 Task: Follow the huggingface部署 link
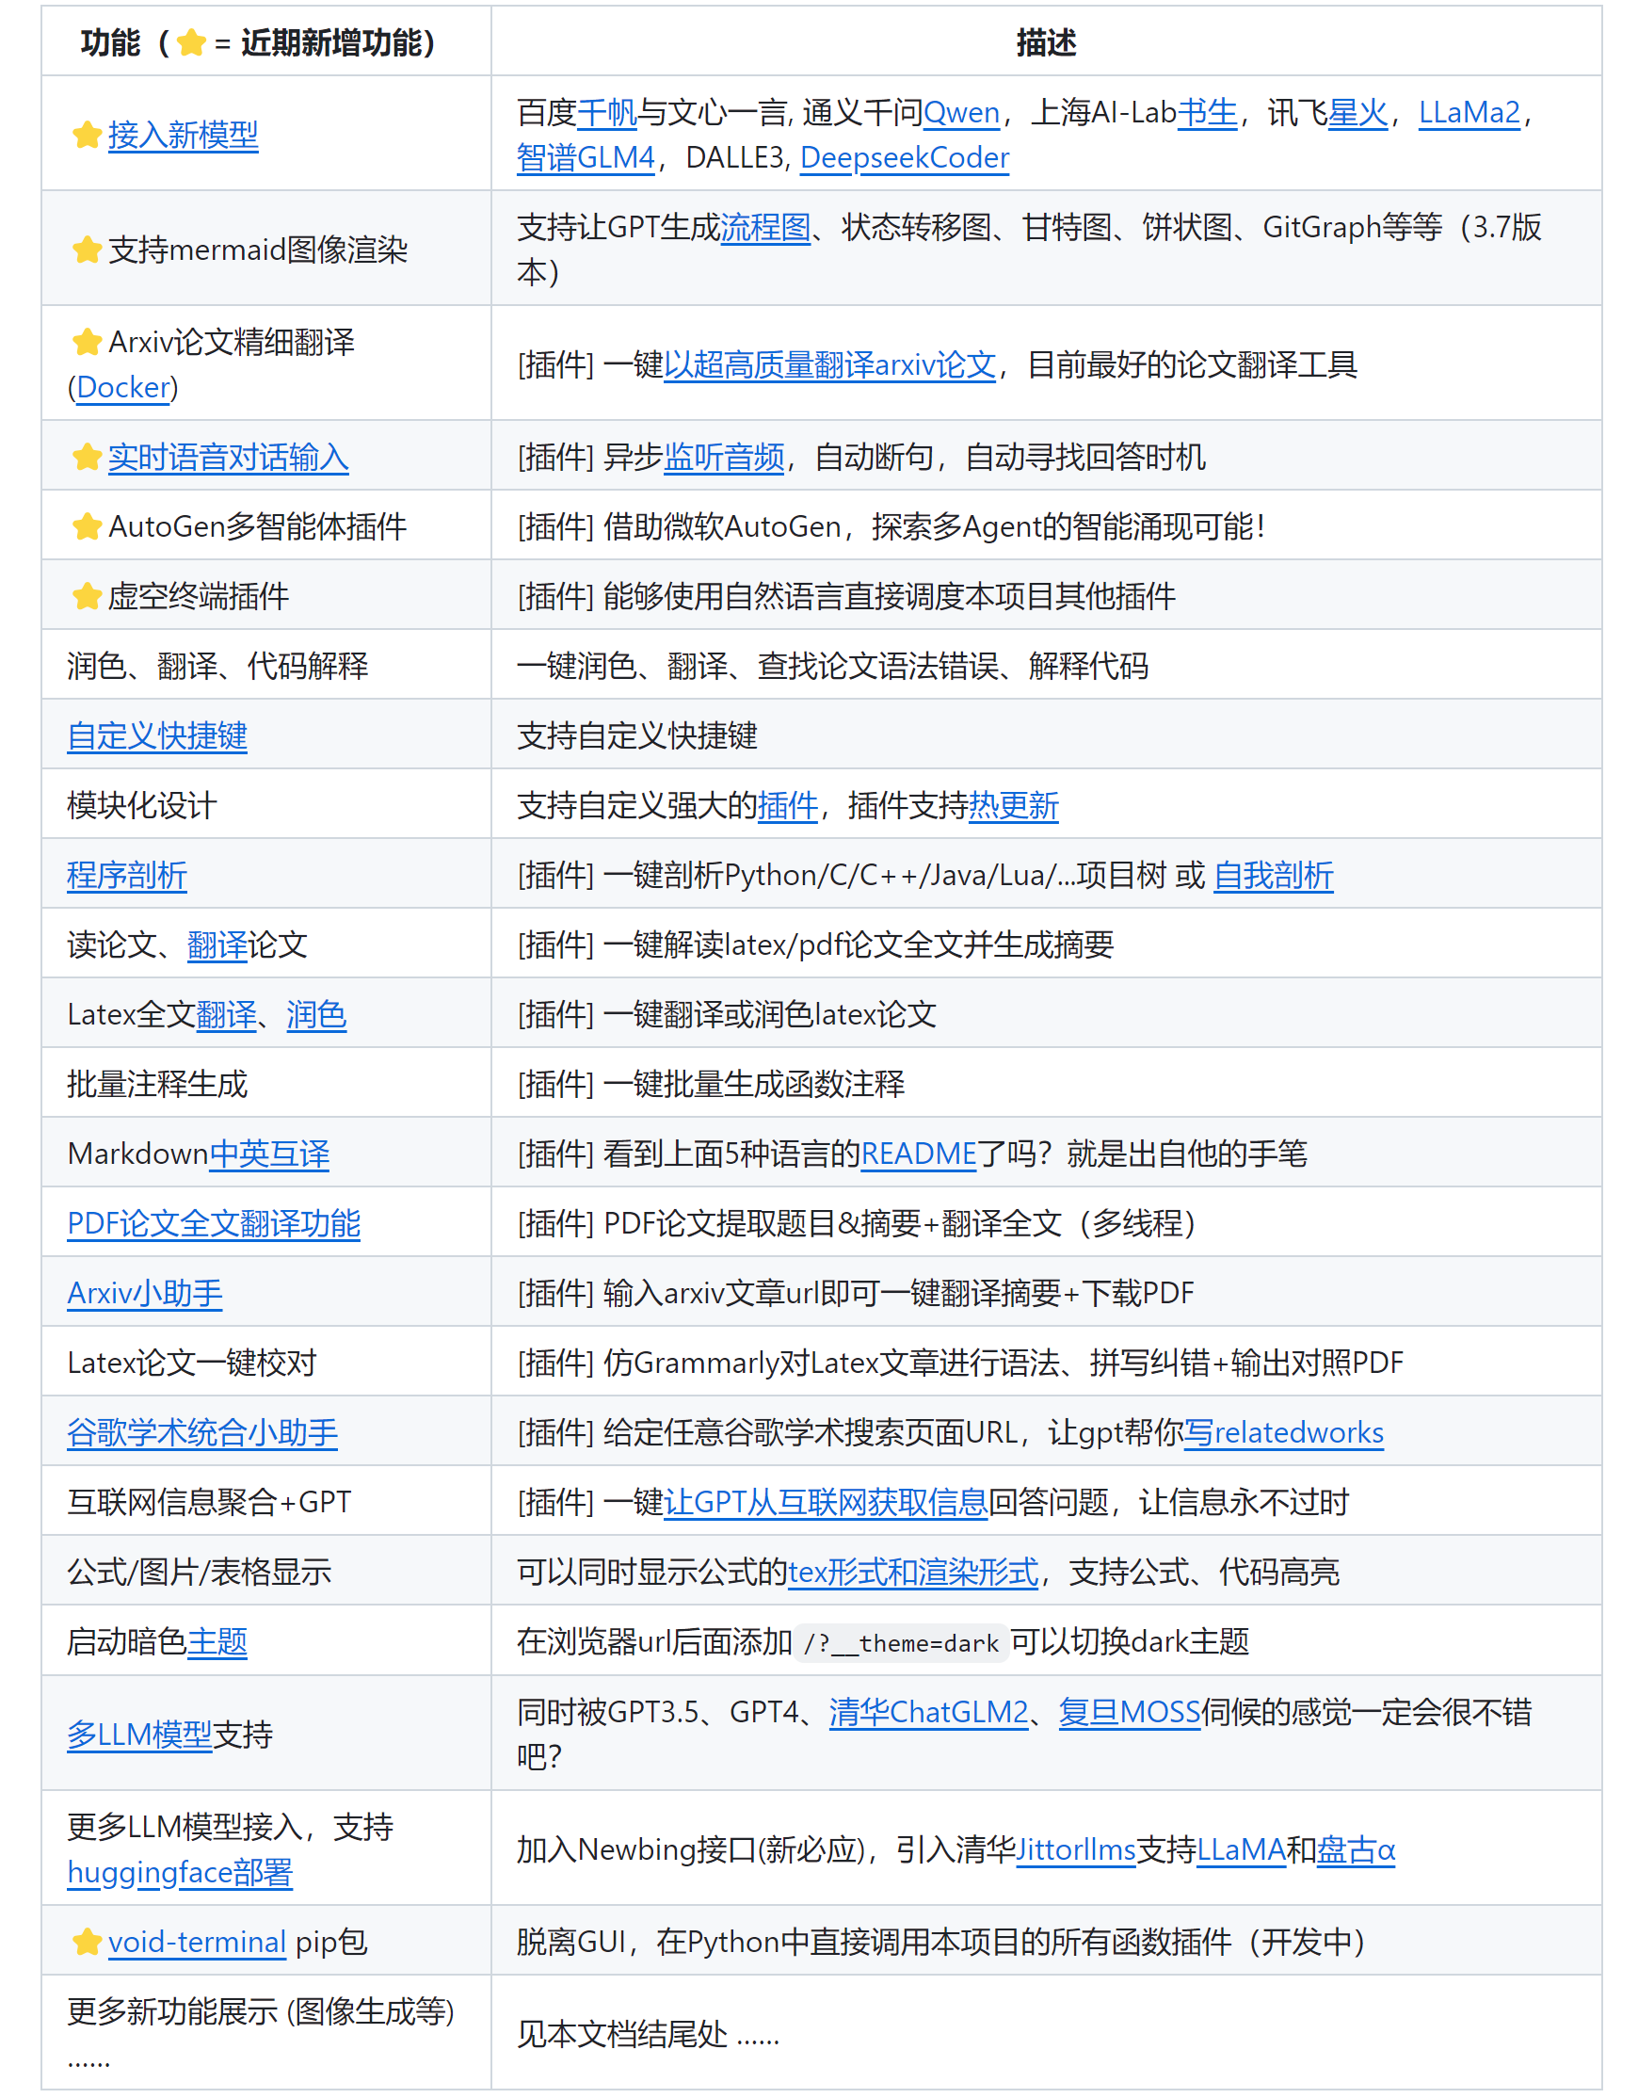coord(180,1872)
